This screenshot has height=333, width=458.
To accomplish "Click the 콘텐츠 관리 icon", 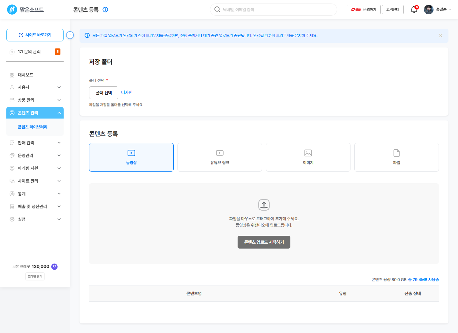I will [x=12, y=113].
